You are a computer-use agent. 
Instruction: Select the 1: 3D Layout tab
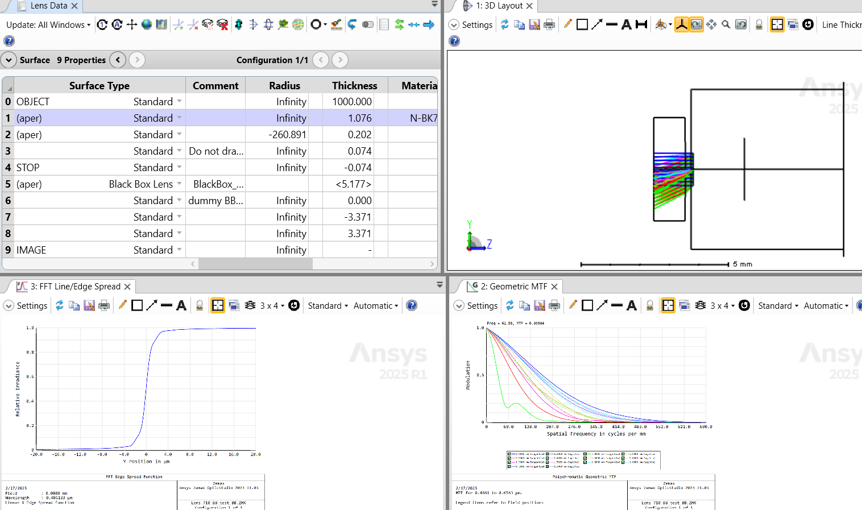[x=499, y=6]
